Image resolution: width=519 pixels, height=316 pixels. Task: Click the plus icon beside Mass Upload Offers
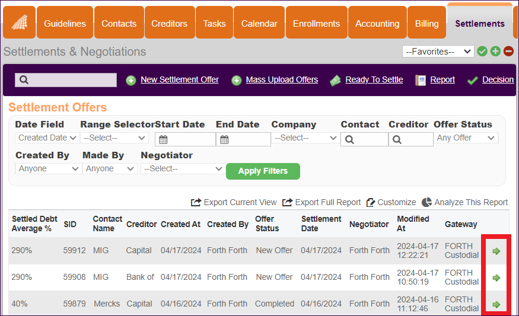click(x=236, y=81)
